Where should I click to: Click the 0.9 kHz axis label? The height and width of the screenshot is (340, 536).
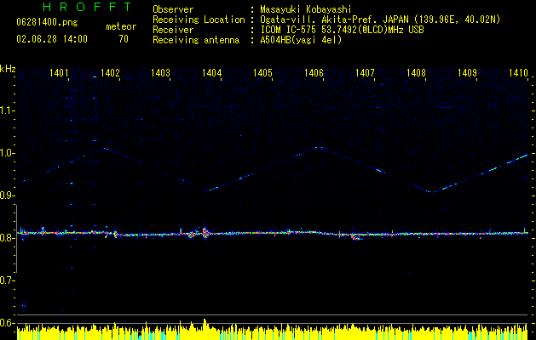pyautogui.click(x=7, y=195)
